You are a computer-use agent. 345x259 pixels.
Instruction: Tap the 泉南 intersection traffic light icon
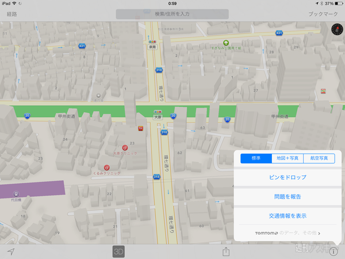point(152,41)
